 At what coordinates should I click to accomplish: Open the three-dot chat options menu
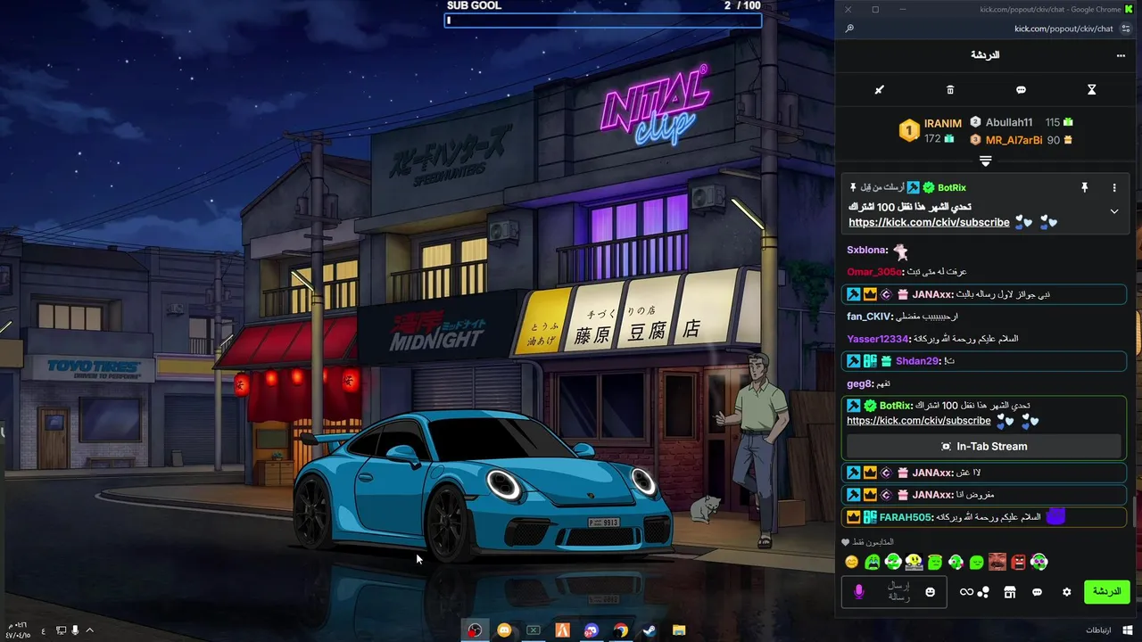[1121, 55]
